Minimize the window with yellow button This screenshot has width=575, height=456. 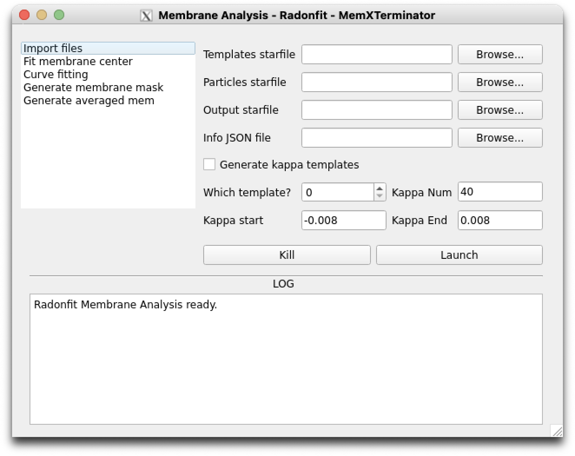[x=42, y=15]
